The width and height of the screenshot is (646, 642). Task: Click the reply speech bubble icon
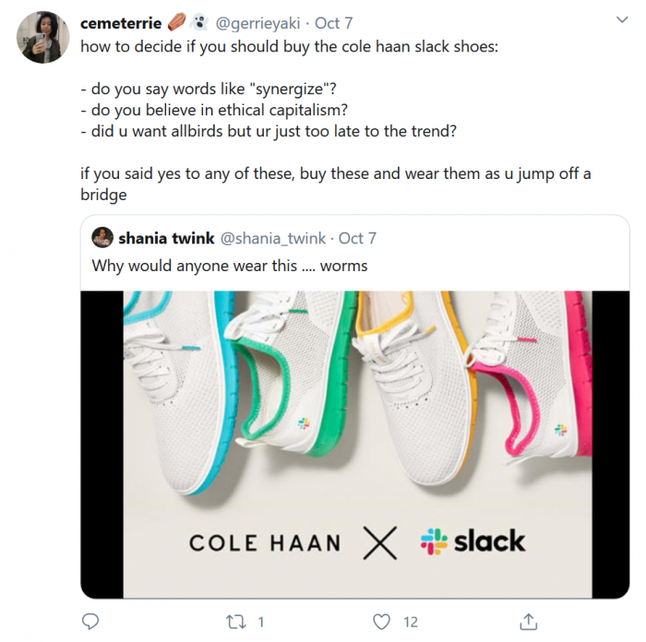(90, 622)
